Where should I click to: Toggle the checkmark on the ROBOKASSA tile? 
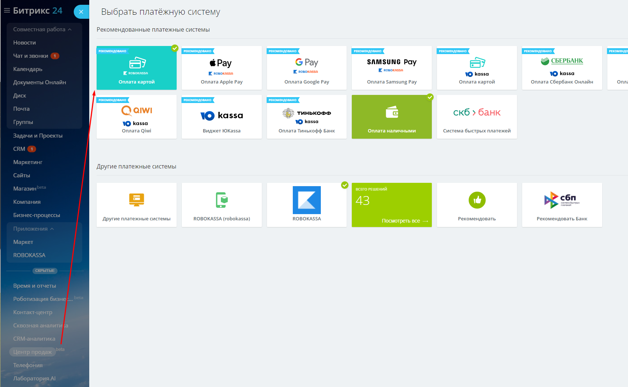[345, 185]
